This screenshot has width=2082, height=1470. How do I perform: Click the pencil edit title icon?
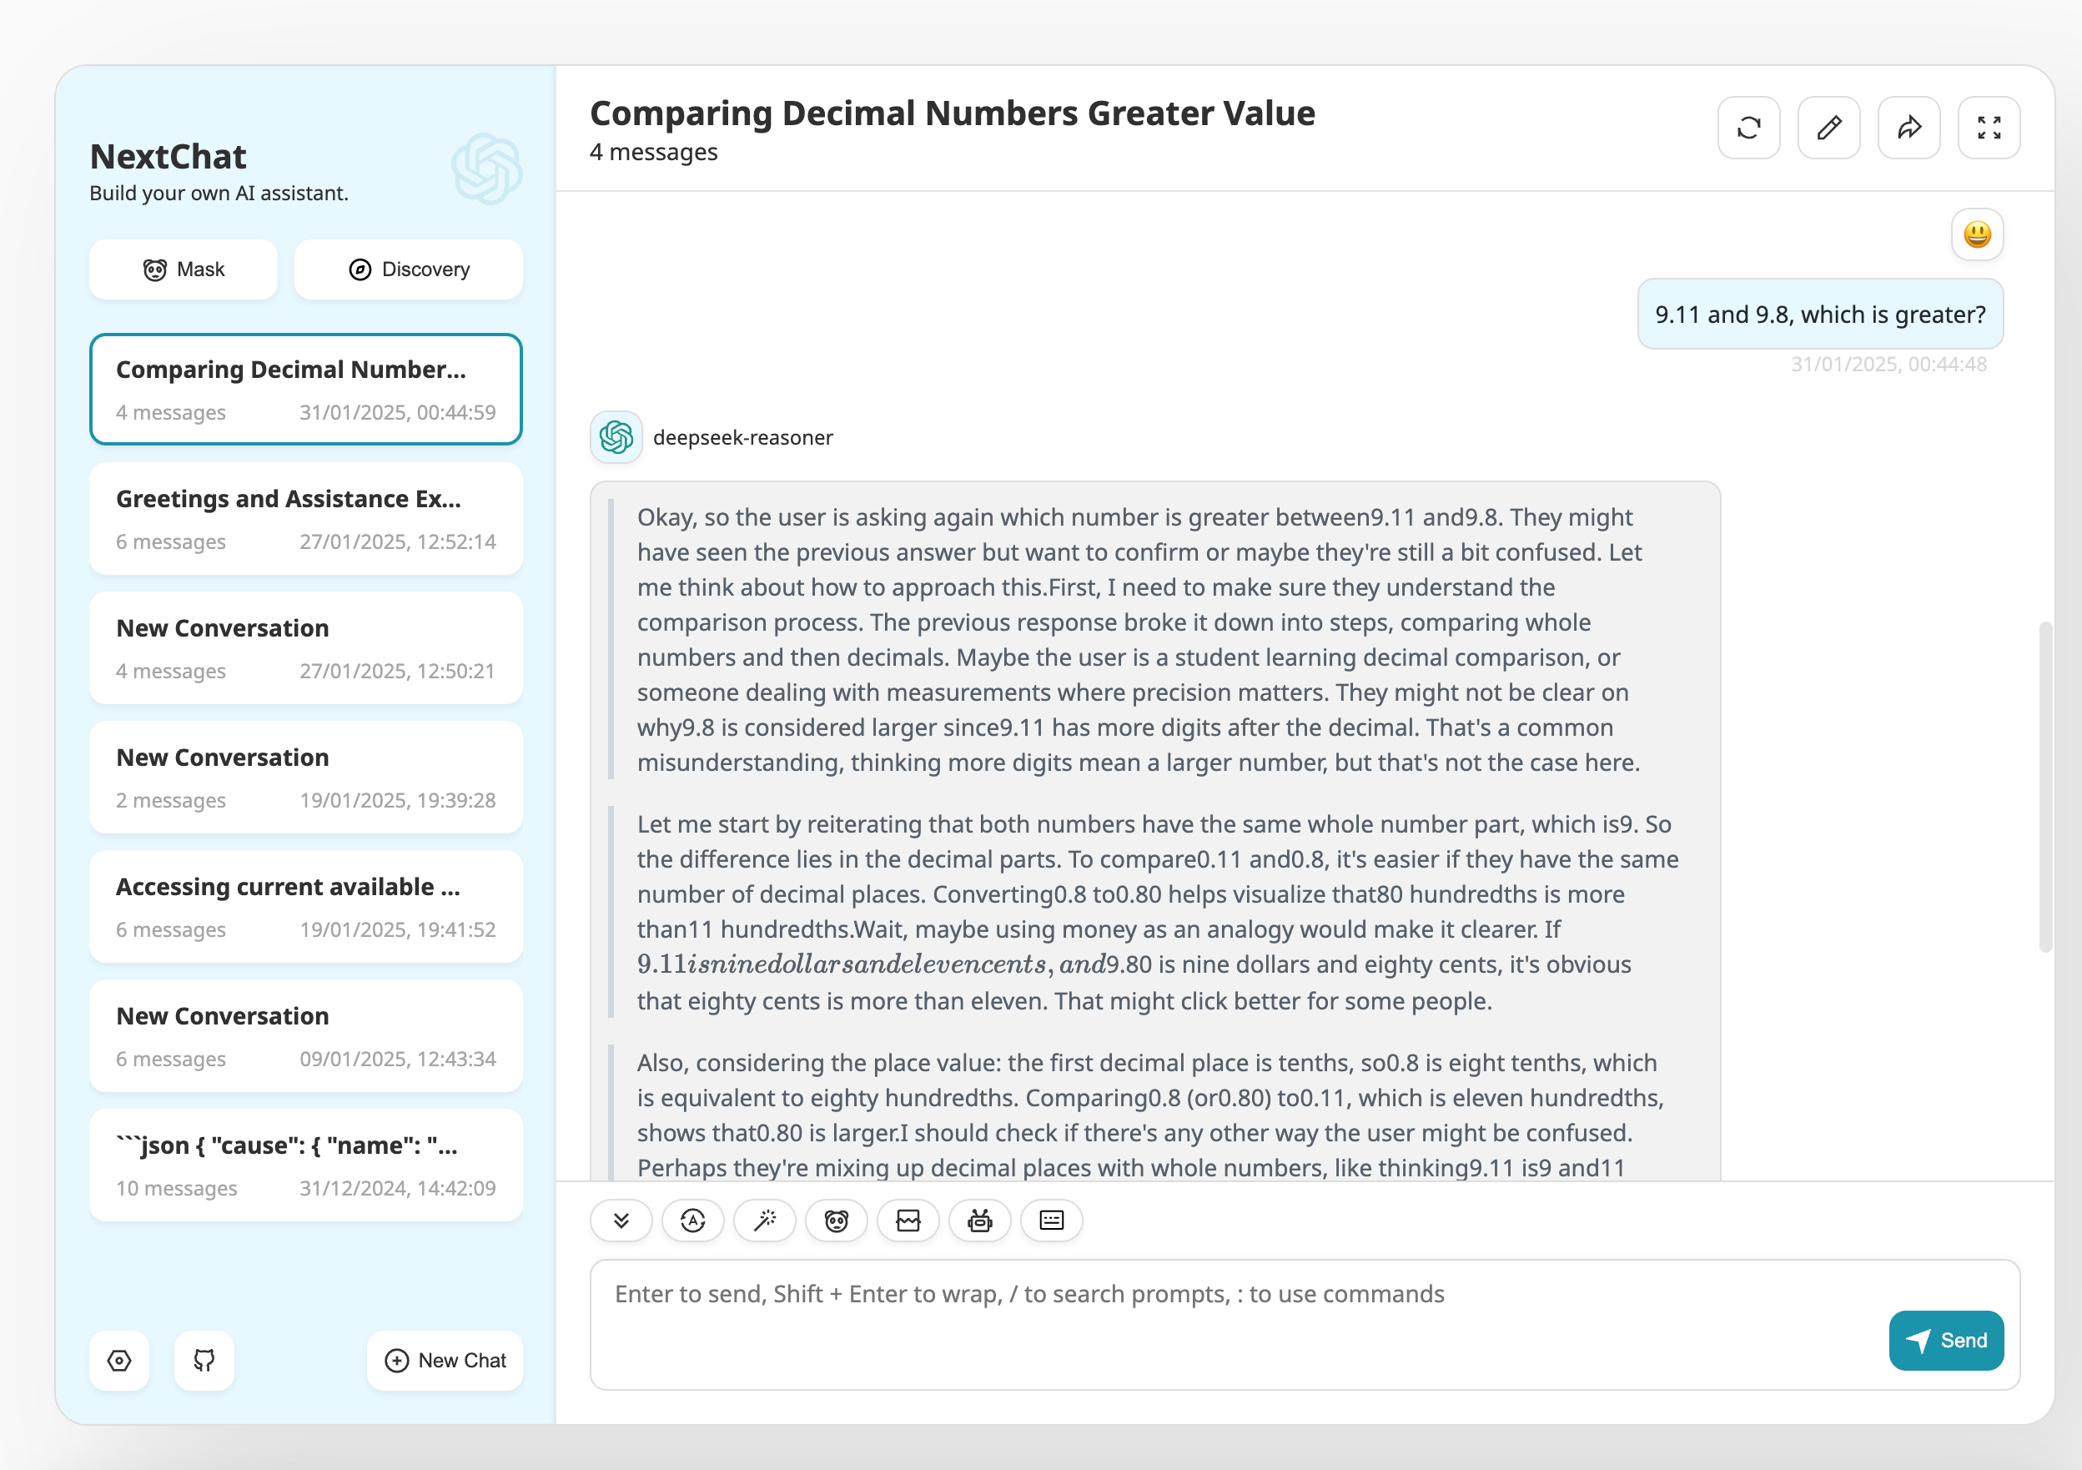(x=1828, y=128)
